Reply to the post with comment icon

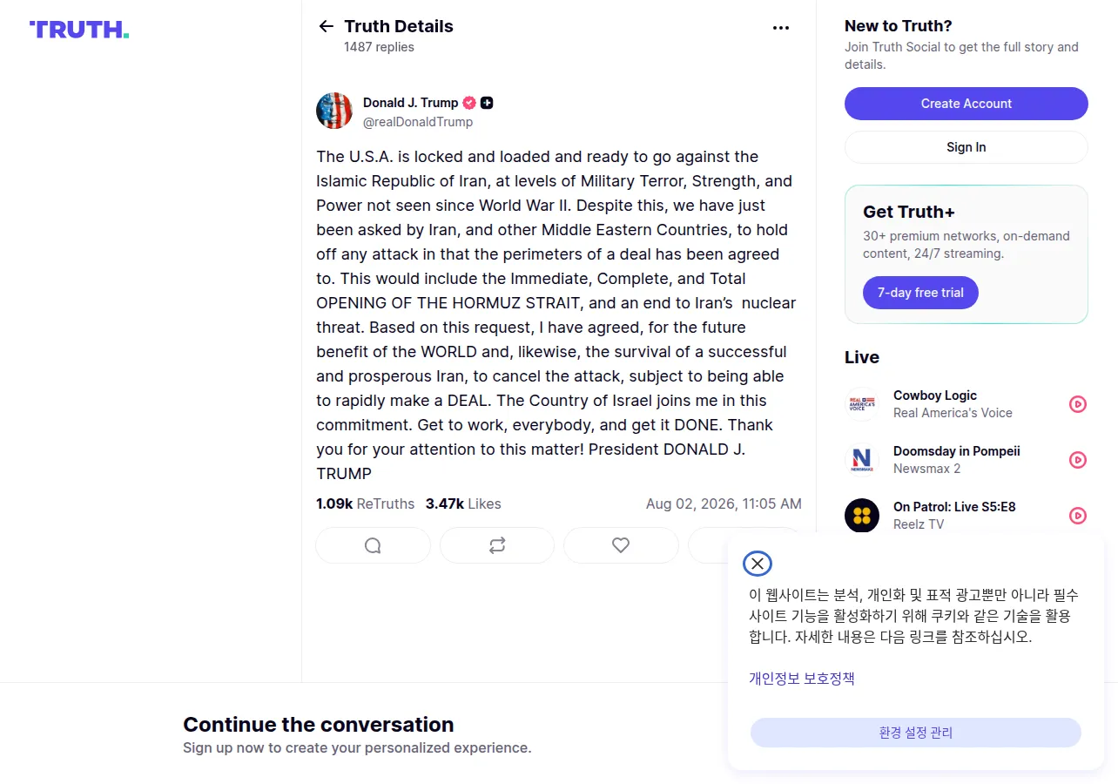[x=373, y=545]
